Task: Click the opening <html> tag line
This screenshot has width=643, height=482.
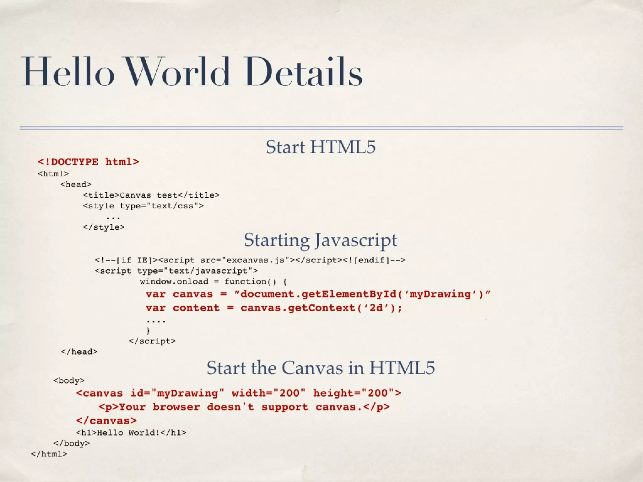Action: click(53, 174)
